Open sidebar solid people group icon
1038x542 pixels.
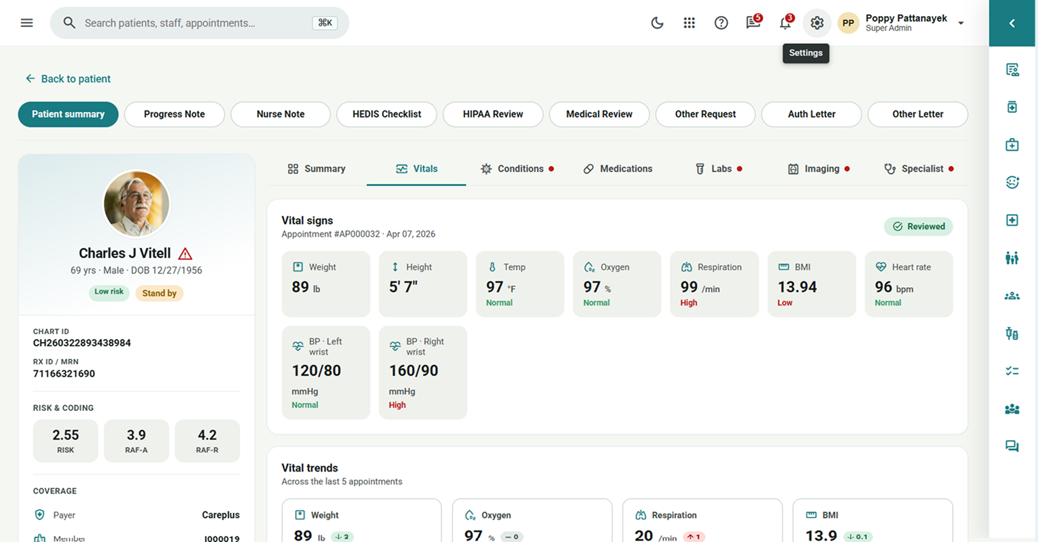click(x=1012, y=409)
